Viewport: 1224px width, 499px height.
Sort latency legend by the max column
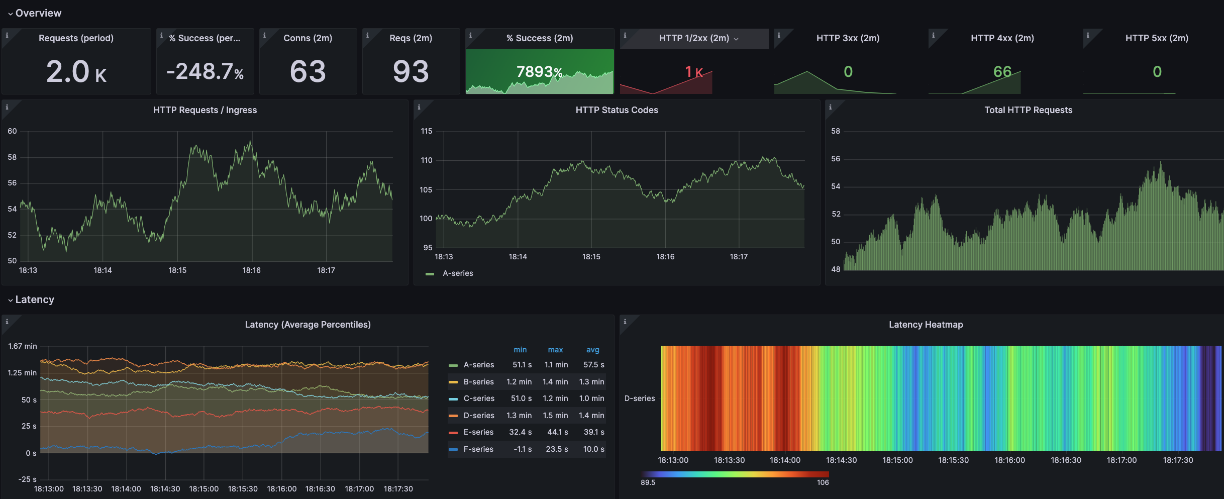coord(555,349)
